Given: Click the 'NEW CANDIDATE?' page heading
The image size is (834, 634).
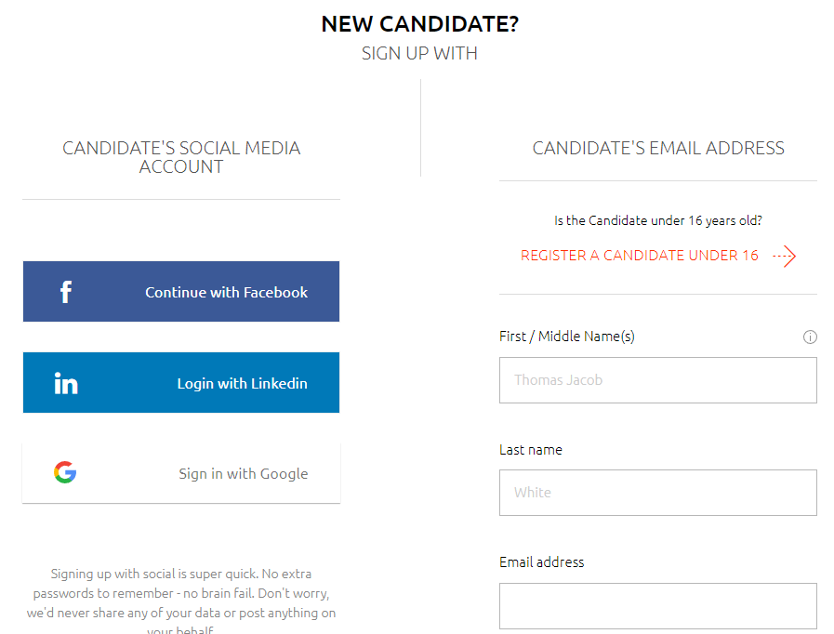Looking at the screenshot, I should [419, 24].
